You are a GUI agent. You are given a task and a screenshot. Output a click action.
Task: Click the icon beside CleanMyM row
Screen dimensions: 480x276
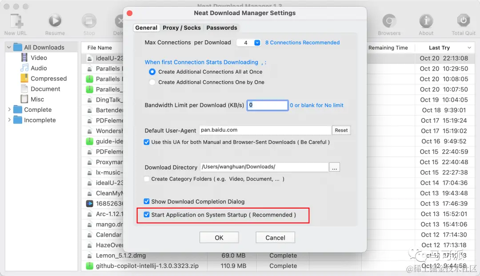[x=90, y=193]
